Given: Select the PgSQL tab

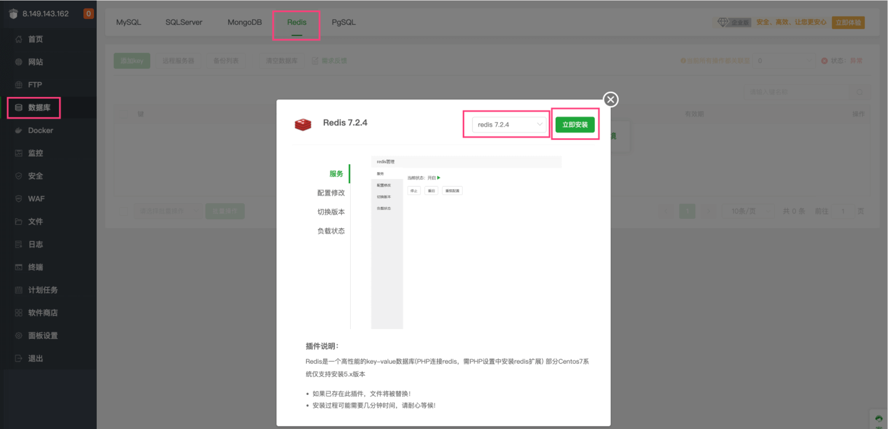Looking at the screenshot, I should tap(343, 22).
